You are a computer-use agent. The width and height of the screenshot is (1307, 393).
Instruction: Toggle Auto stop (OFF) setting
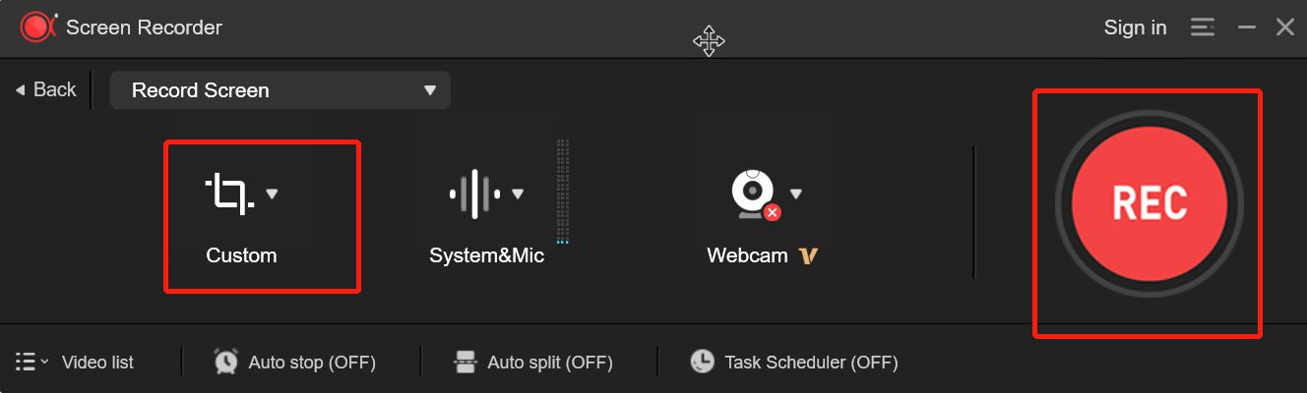312,363
